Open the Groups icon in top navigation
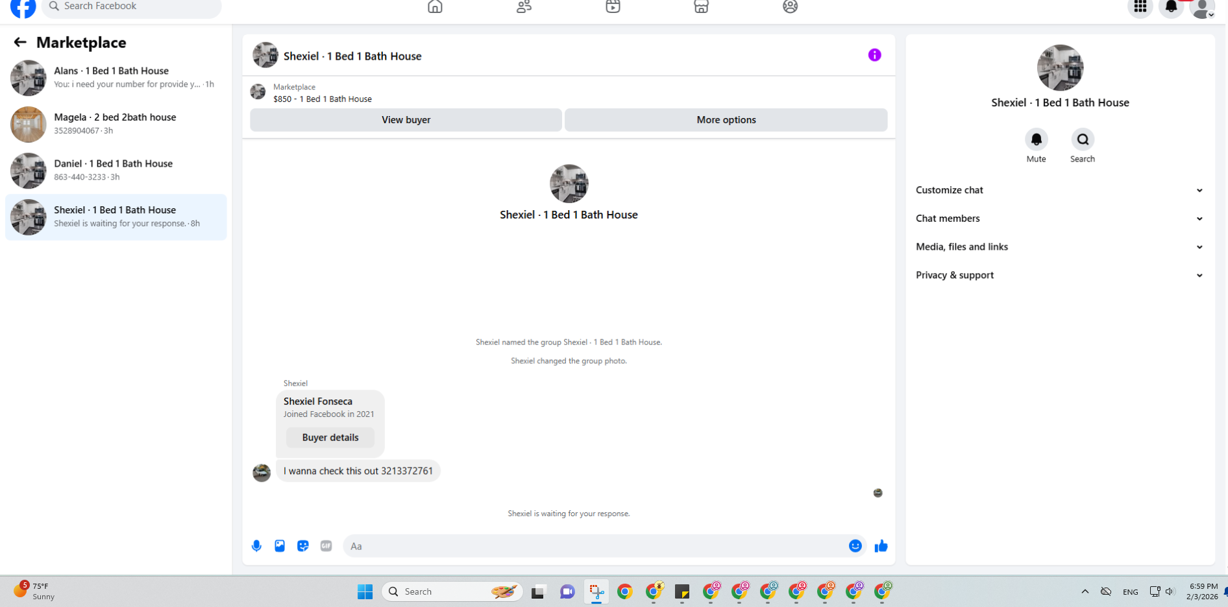Viewport: 1228px width, 607px height. click(790, 6)
